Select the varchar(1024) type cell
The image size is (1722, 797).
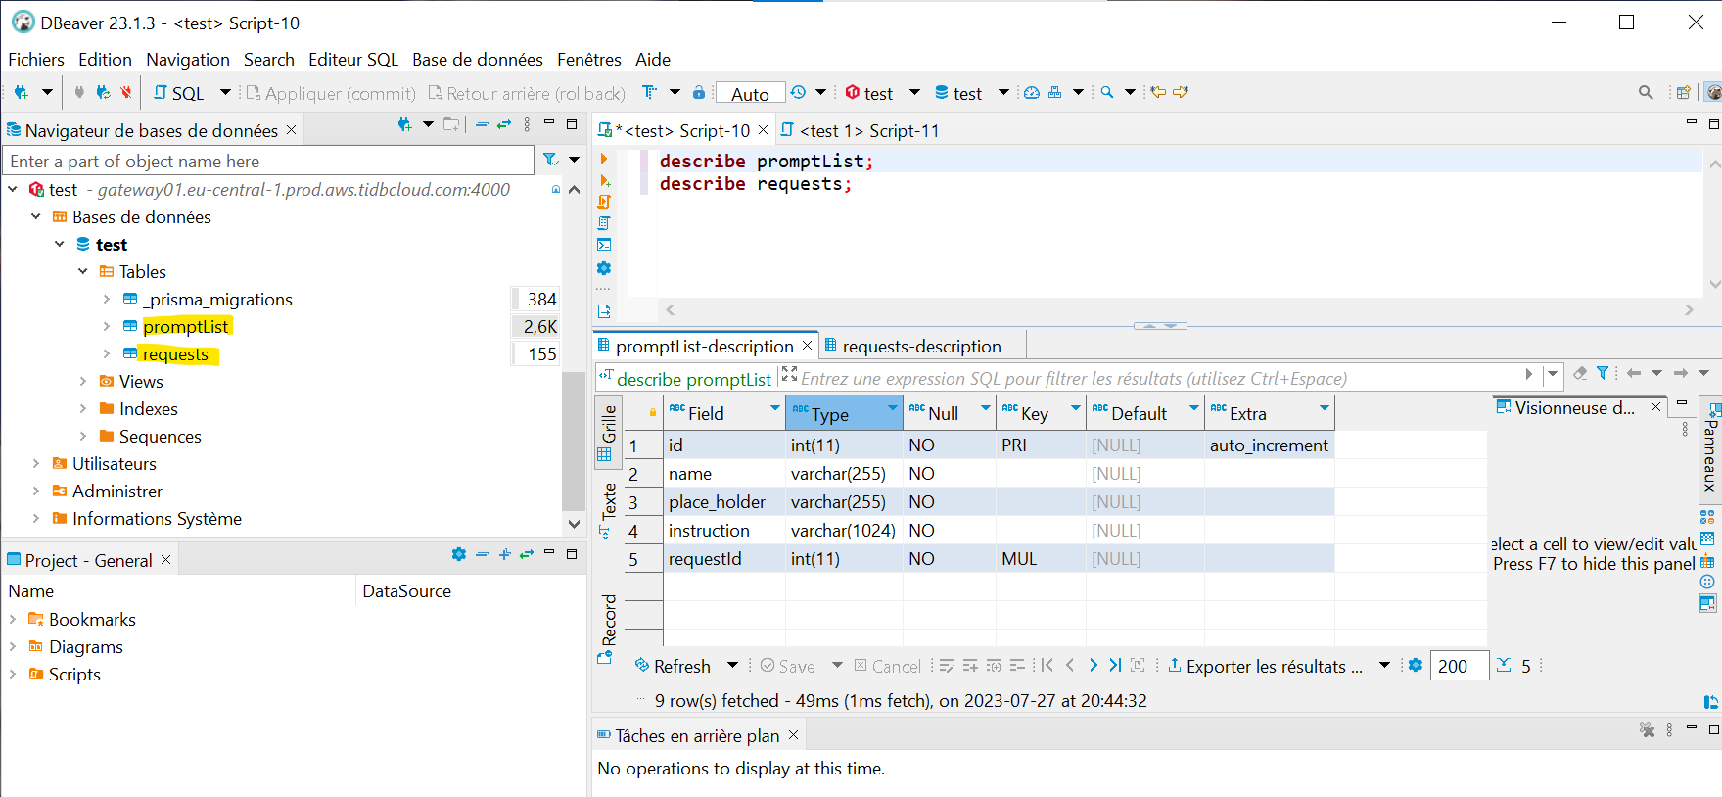[843, 530]
